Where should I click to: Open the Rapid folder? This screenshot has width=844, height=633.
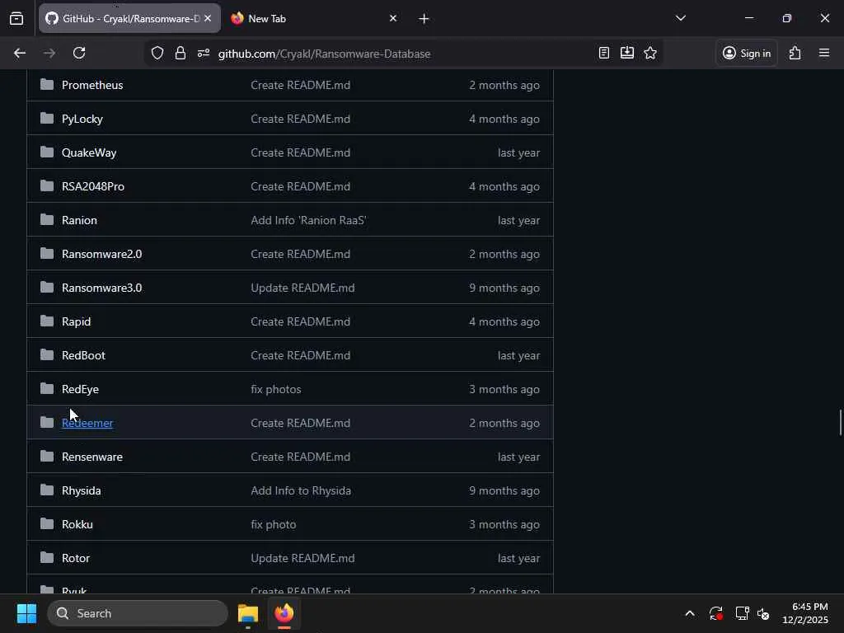[77, 322]
